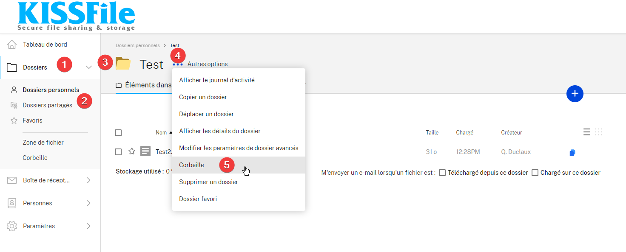The height and width of the screenshot is (252, 626).
Task: Enable the Téléchargé depuis ce dossier checkbox
Action: tap(442, 173)
